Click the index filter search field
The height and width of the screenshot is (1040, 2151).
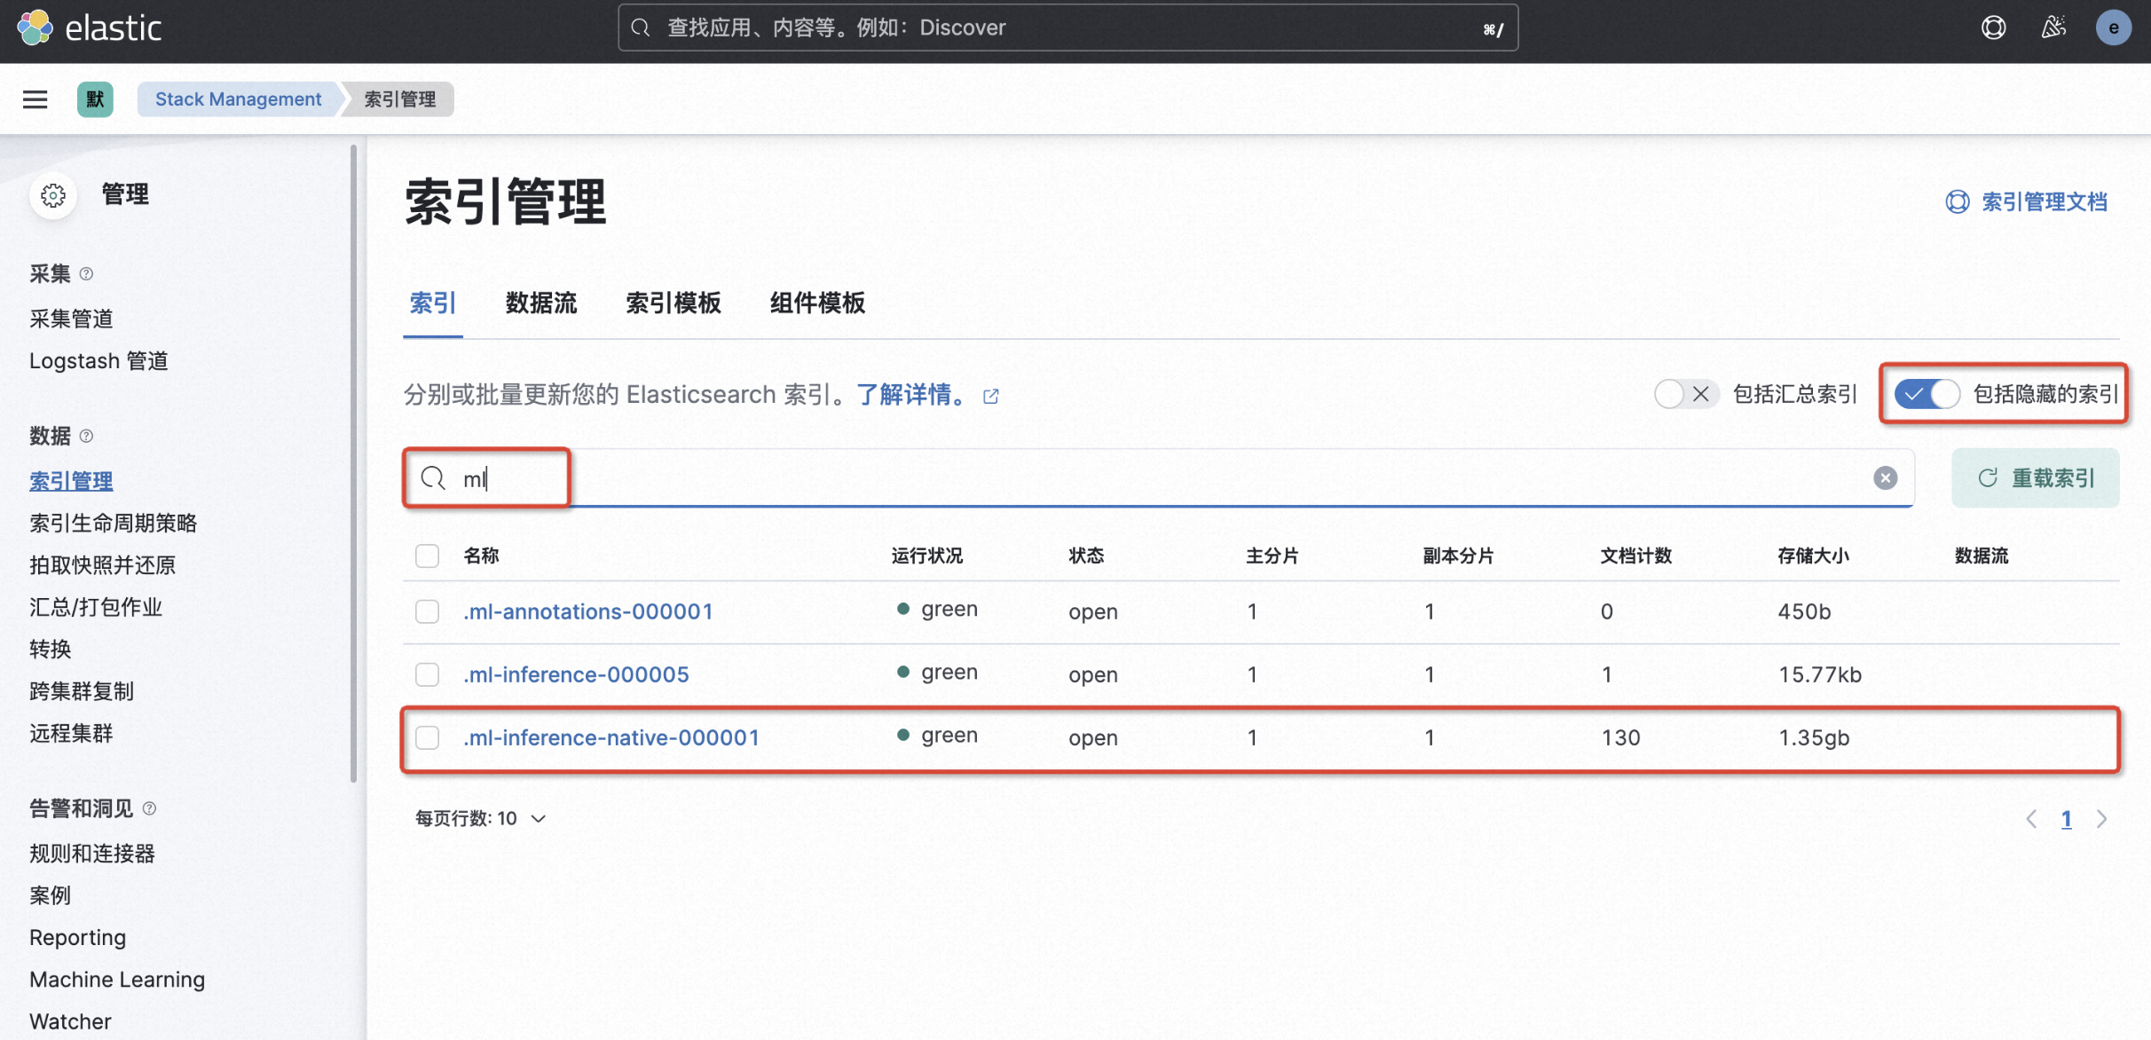coord(1158,478)
